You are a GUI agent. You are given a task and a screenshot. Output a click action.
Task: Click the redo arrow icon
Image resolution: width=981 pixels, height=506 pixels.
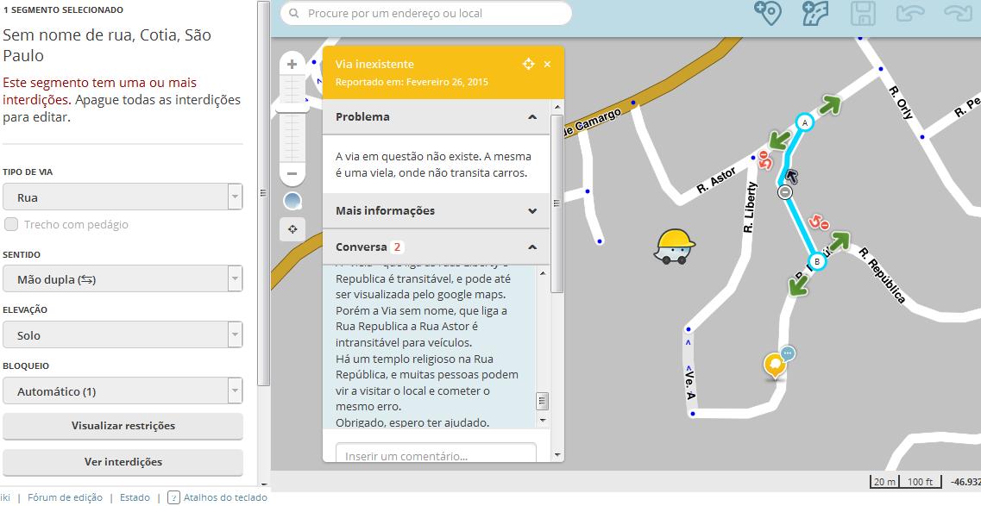pos(957,13)
